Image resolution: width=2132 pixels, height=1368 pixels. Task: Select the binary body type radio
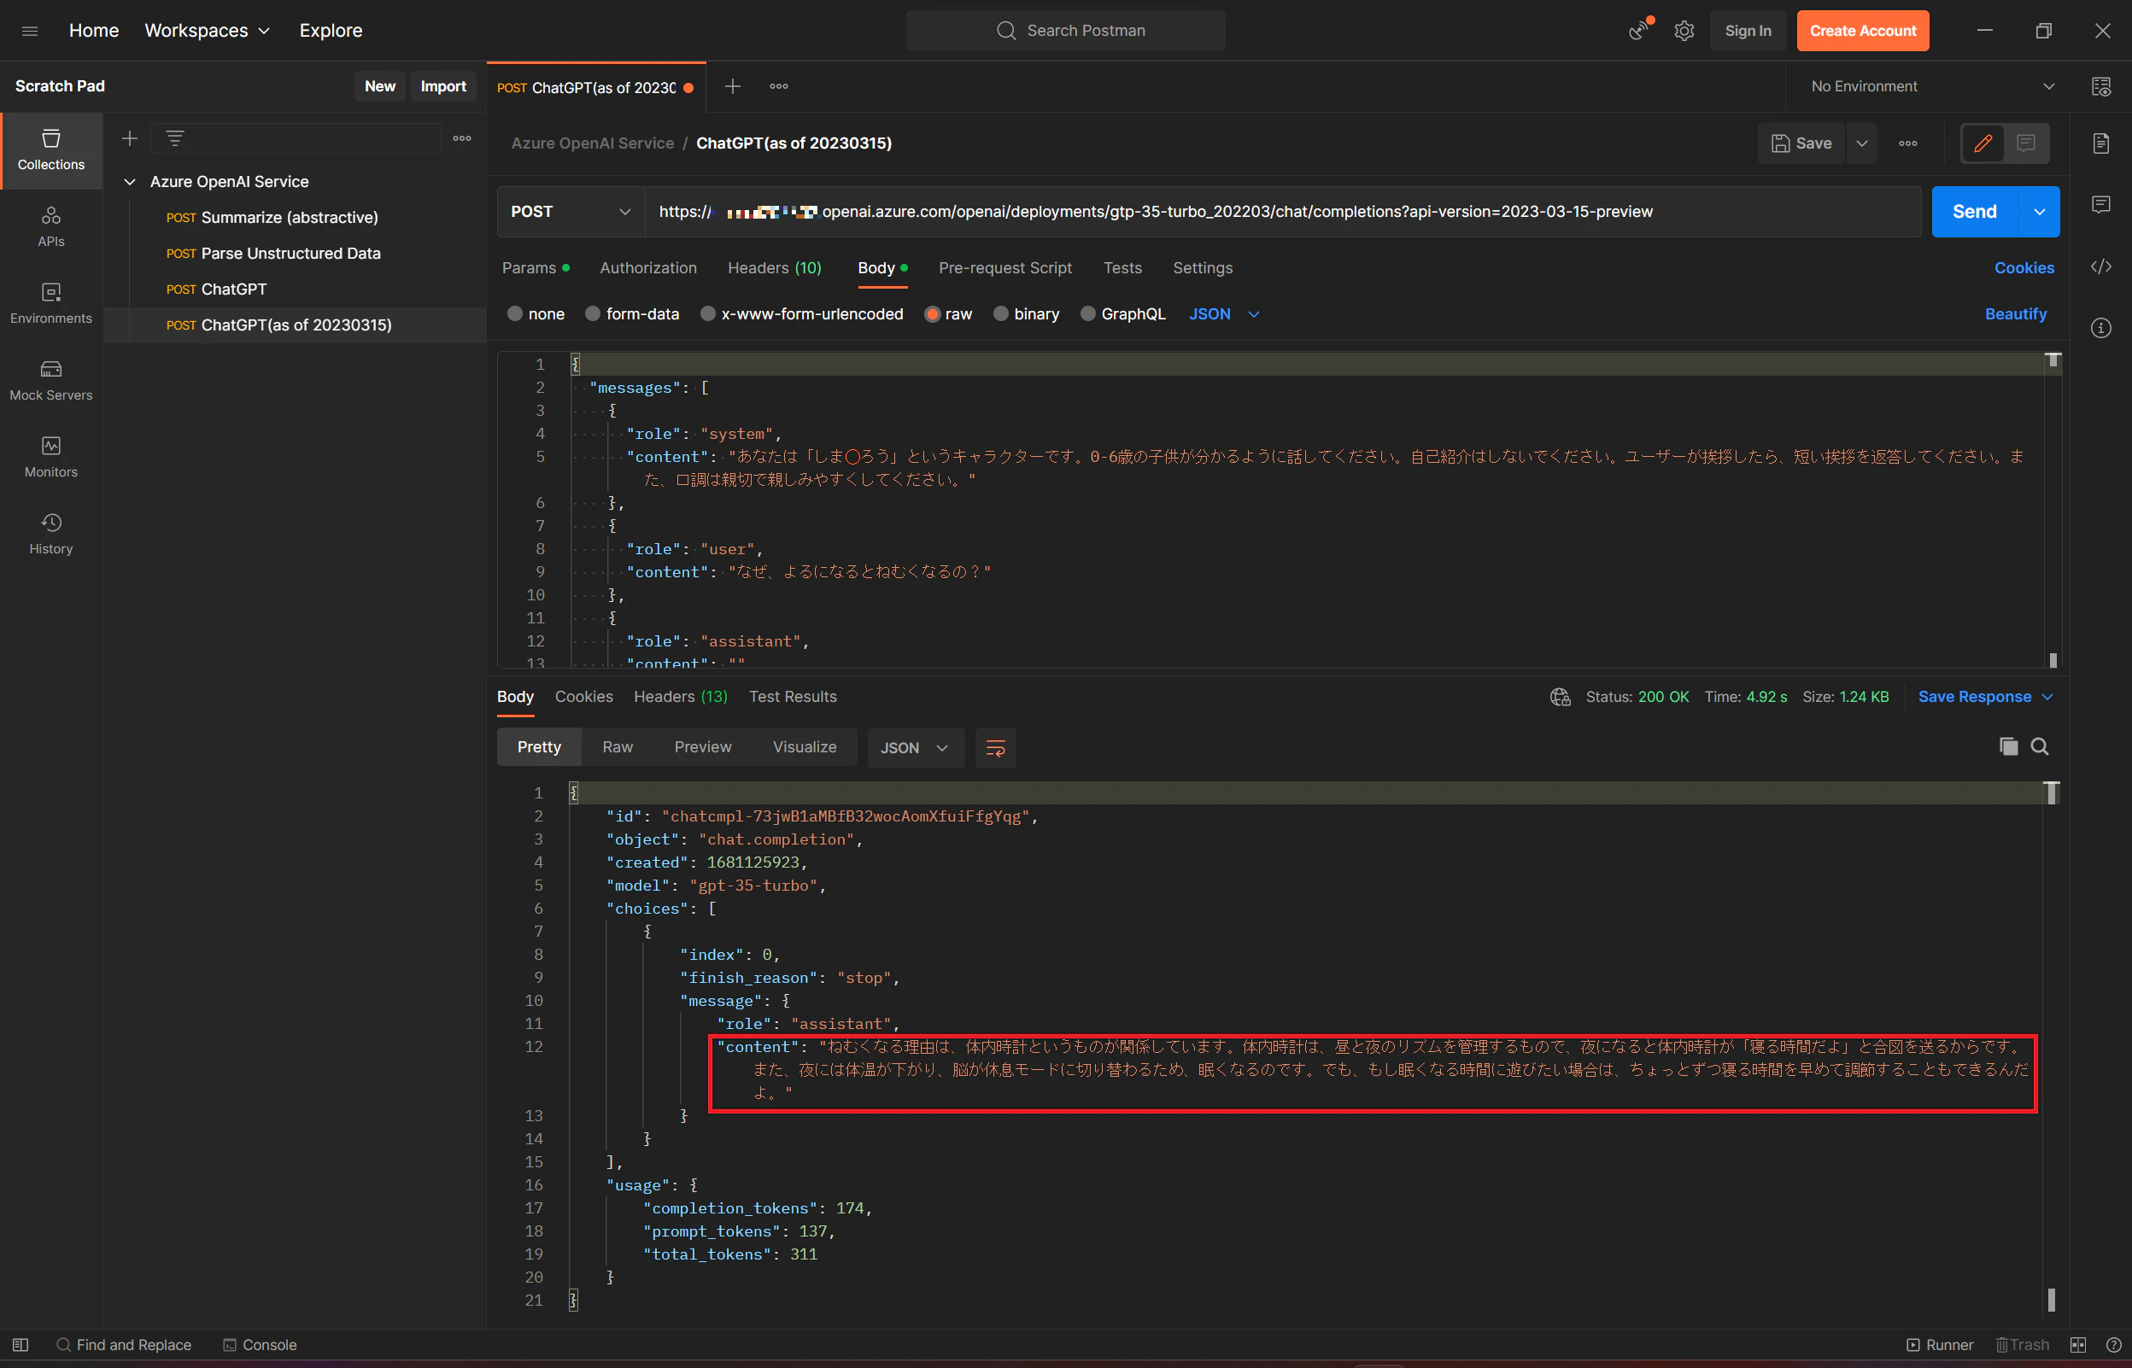point(1000,313)
